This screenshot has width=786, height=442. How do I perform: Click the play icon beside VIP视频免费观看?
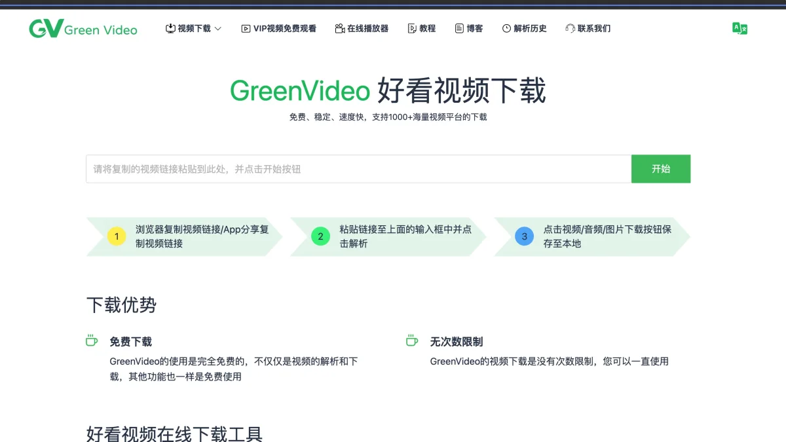coord(246,29)
